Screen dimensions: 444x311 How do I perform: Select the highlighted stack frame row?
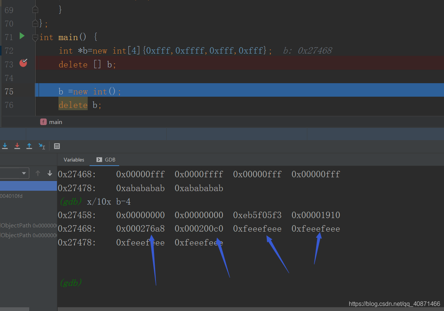28,186
